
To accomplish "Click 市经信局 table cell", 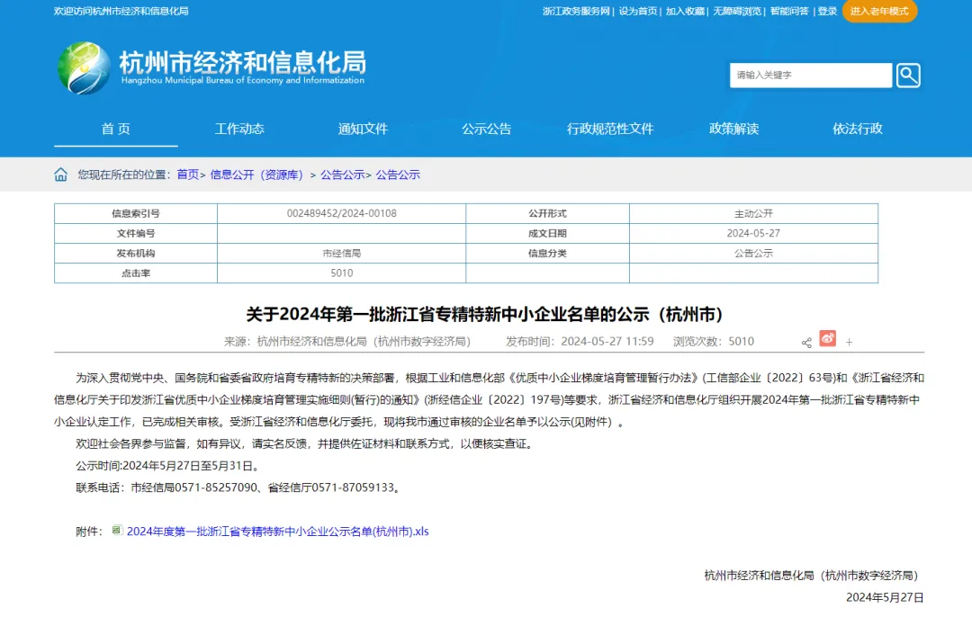I will point(342,254).
